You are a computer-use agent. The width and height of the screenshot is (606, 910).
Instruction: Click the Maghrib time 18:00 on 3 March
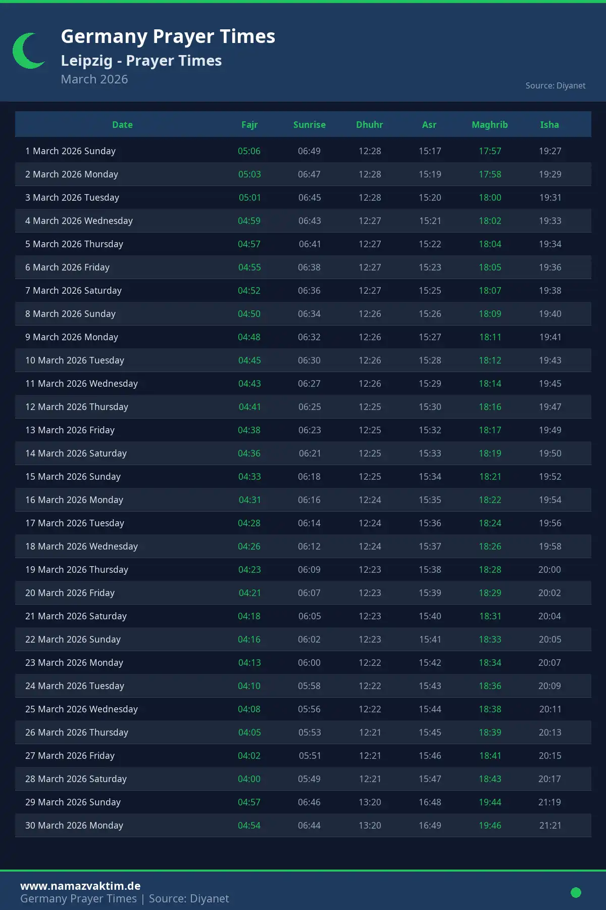[x=490, y=198]
